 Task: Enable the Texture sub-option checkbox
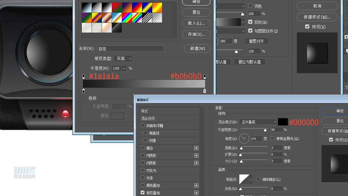click(146, 140)
